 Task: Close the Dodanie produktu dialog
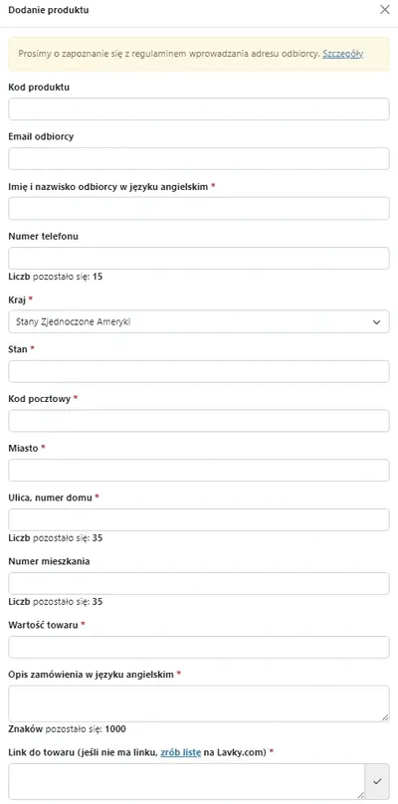coord(385,9)
